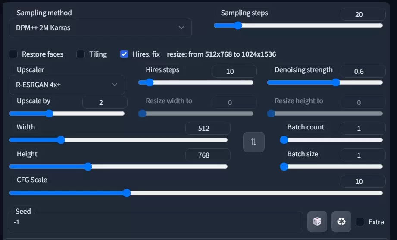Focus the Sampling steps number field

(x=363, y=14)
